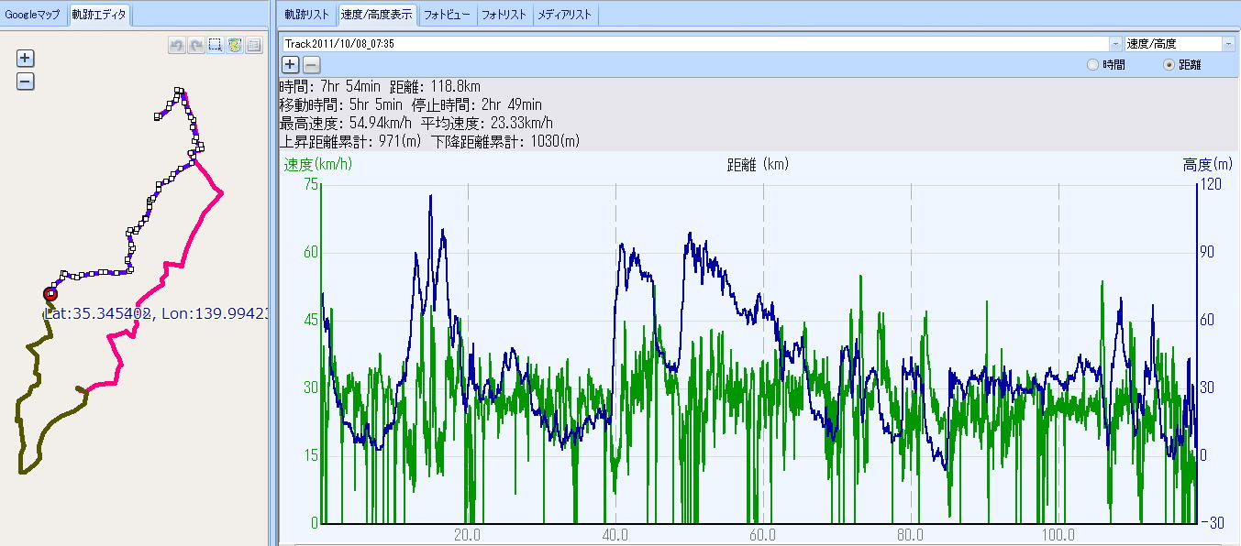This screenshot has width=1241, height=546.
Task: Zoom in on the track map
Action: click(x=26, y=58)
